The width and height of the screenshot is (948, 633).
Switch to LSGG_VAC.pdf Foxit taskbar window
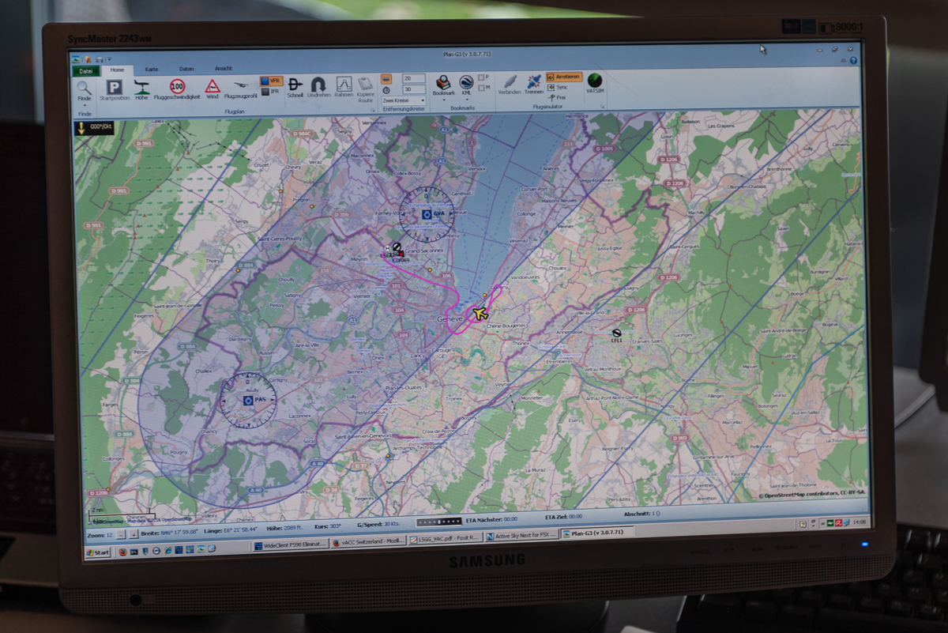click(x=446, y=539)
